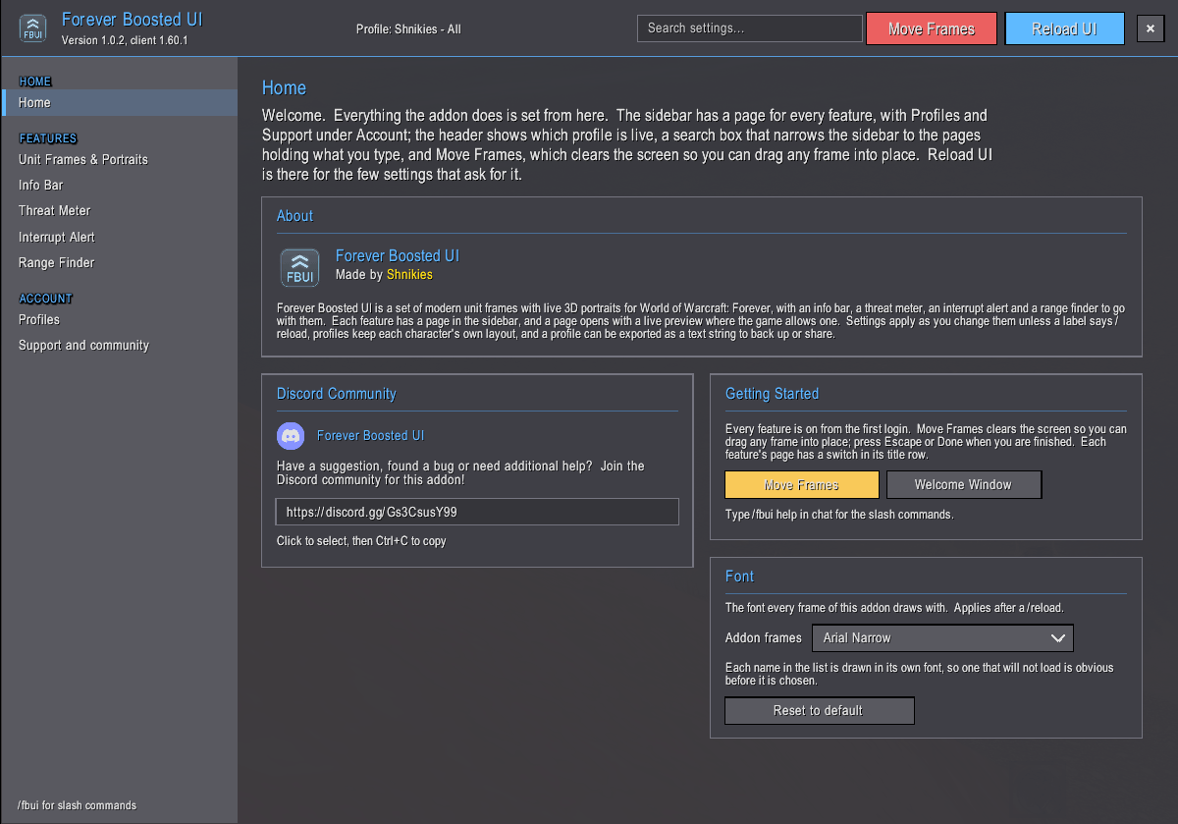The image size is (1178, 824).
Task: Click the Forever Boosted UI Discord link
Action: (370, 435)
